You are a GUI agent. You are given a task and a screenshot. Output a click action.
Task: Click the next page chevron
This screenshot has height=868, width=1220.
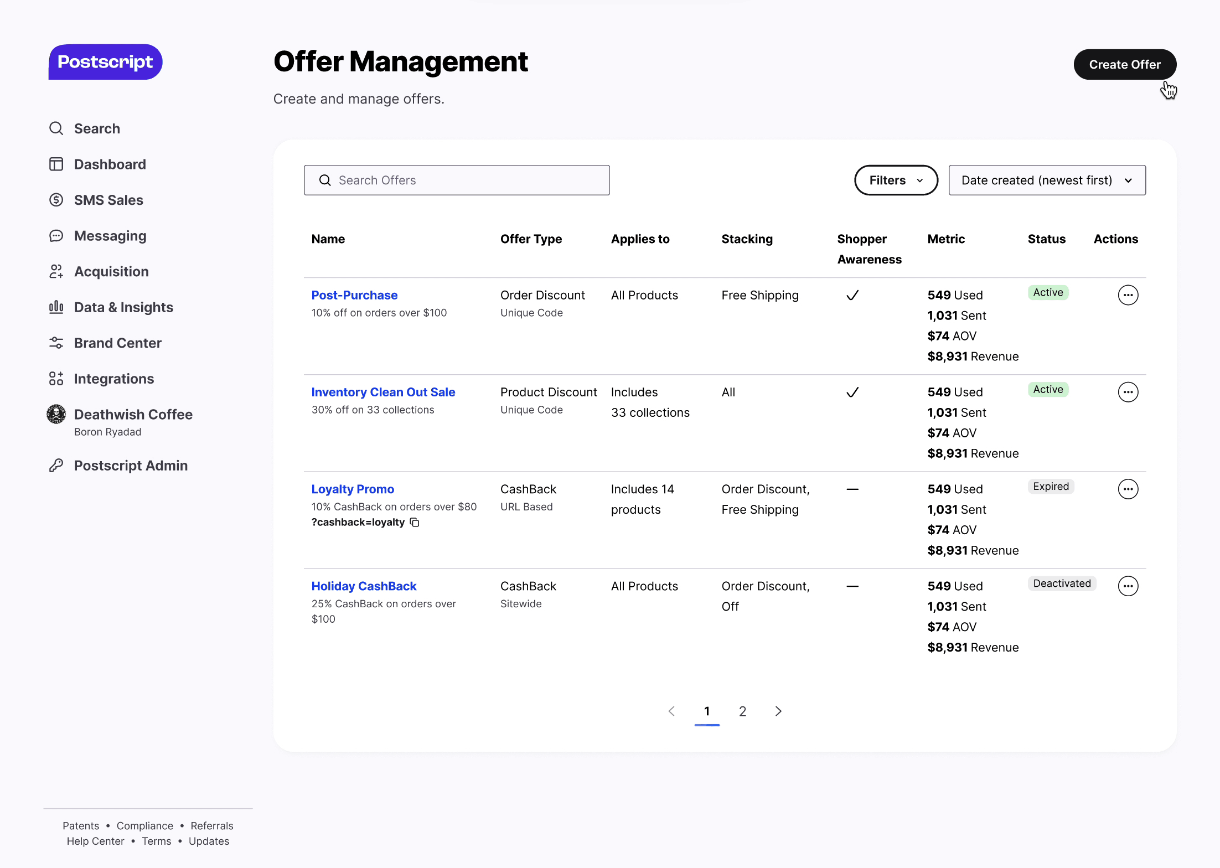click(x=778, y=711)
